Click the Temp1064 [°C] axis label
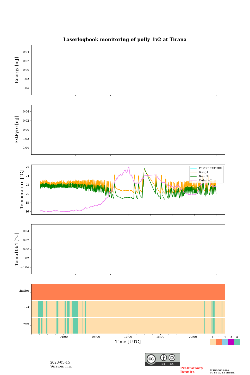 17,249
